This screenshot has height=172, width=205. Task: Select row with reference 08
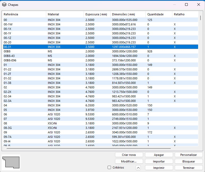coord(101,123)
